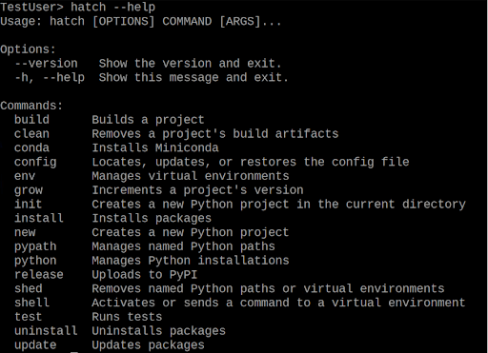Click the 'hatch --help' command text
This screenshot has width=488, height=353.
(x=112, y=7)
